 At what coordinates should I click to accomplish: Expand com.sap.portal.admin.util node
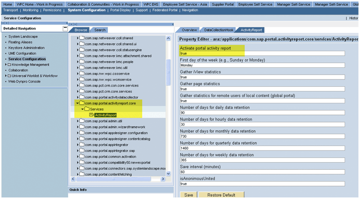click(77, 121)
